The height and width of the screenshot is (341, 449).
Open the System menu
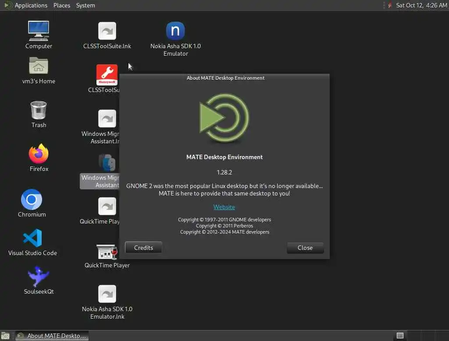tap(86, 5)
